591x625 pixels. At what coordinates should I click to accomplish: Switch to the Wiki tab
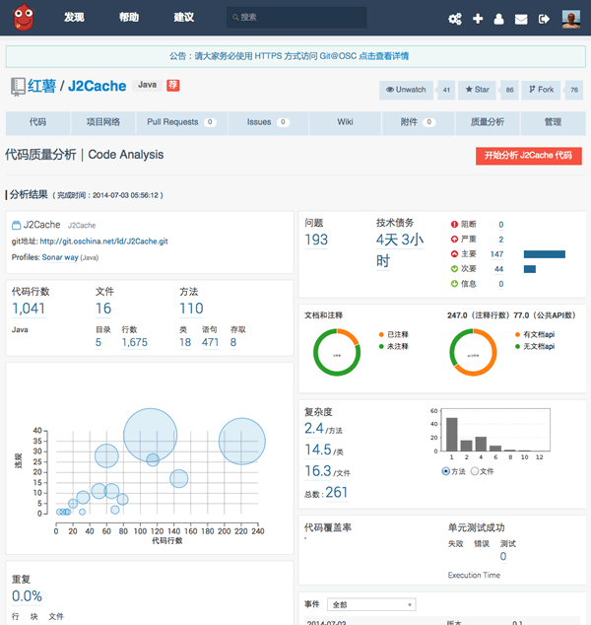point(345,122)
